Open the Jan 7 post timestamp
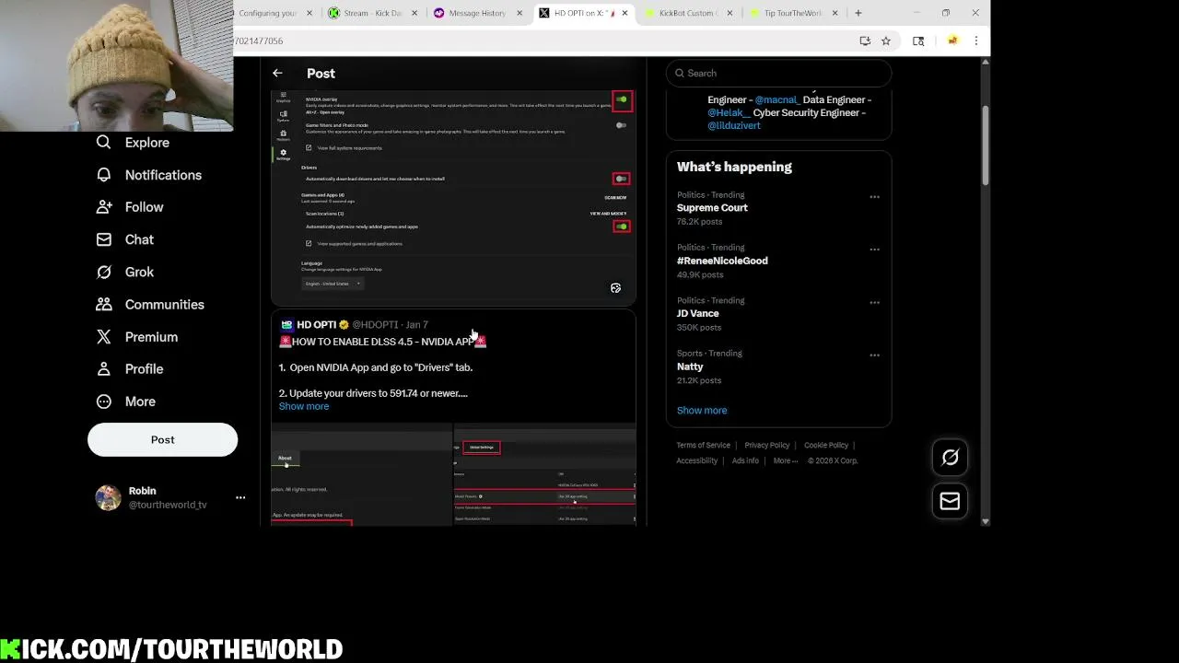The height and width of the screenshot is (663, 1179). tap(417, 324)
